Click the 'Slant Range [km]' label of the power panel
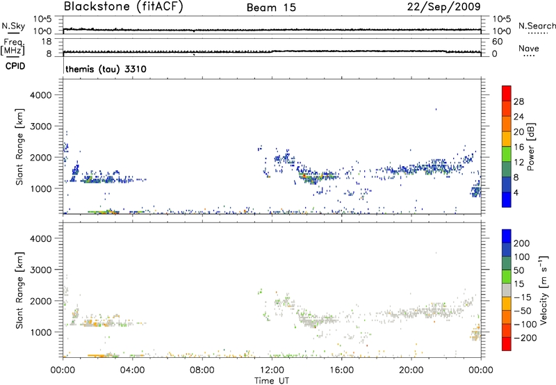The image size is (556, 385). (x=19, y=147)
